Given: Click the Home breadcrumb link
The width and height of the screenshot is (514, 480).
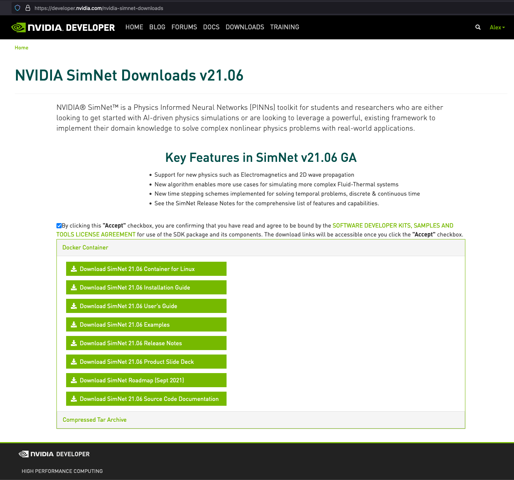Looking at the screenshot, I should (22, 48).
